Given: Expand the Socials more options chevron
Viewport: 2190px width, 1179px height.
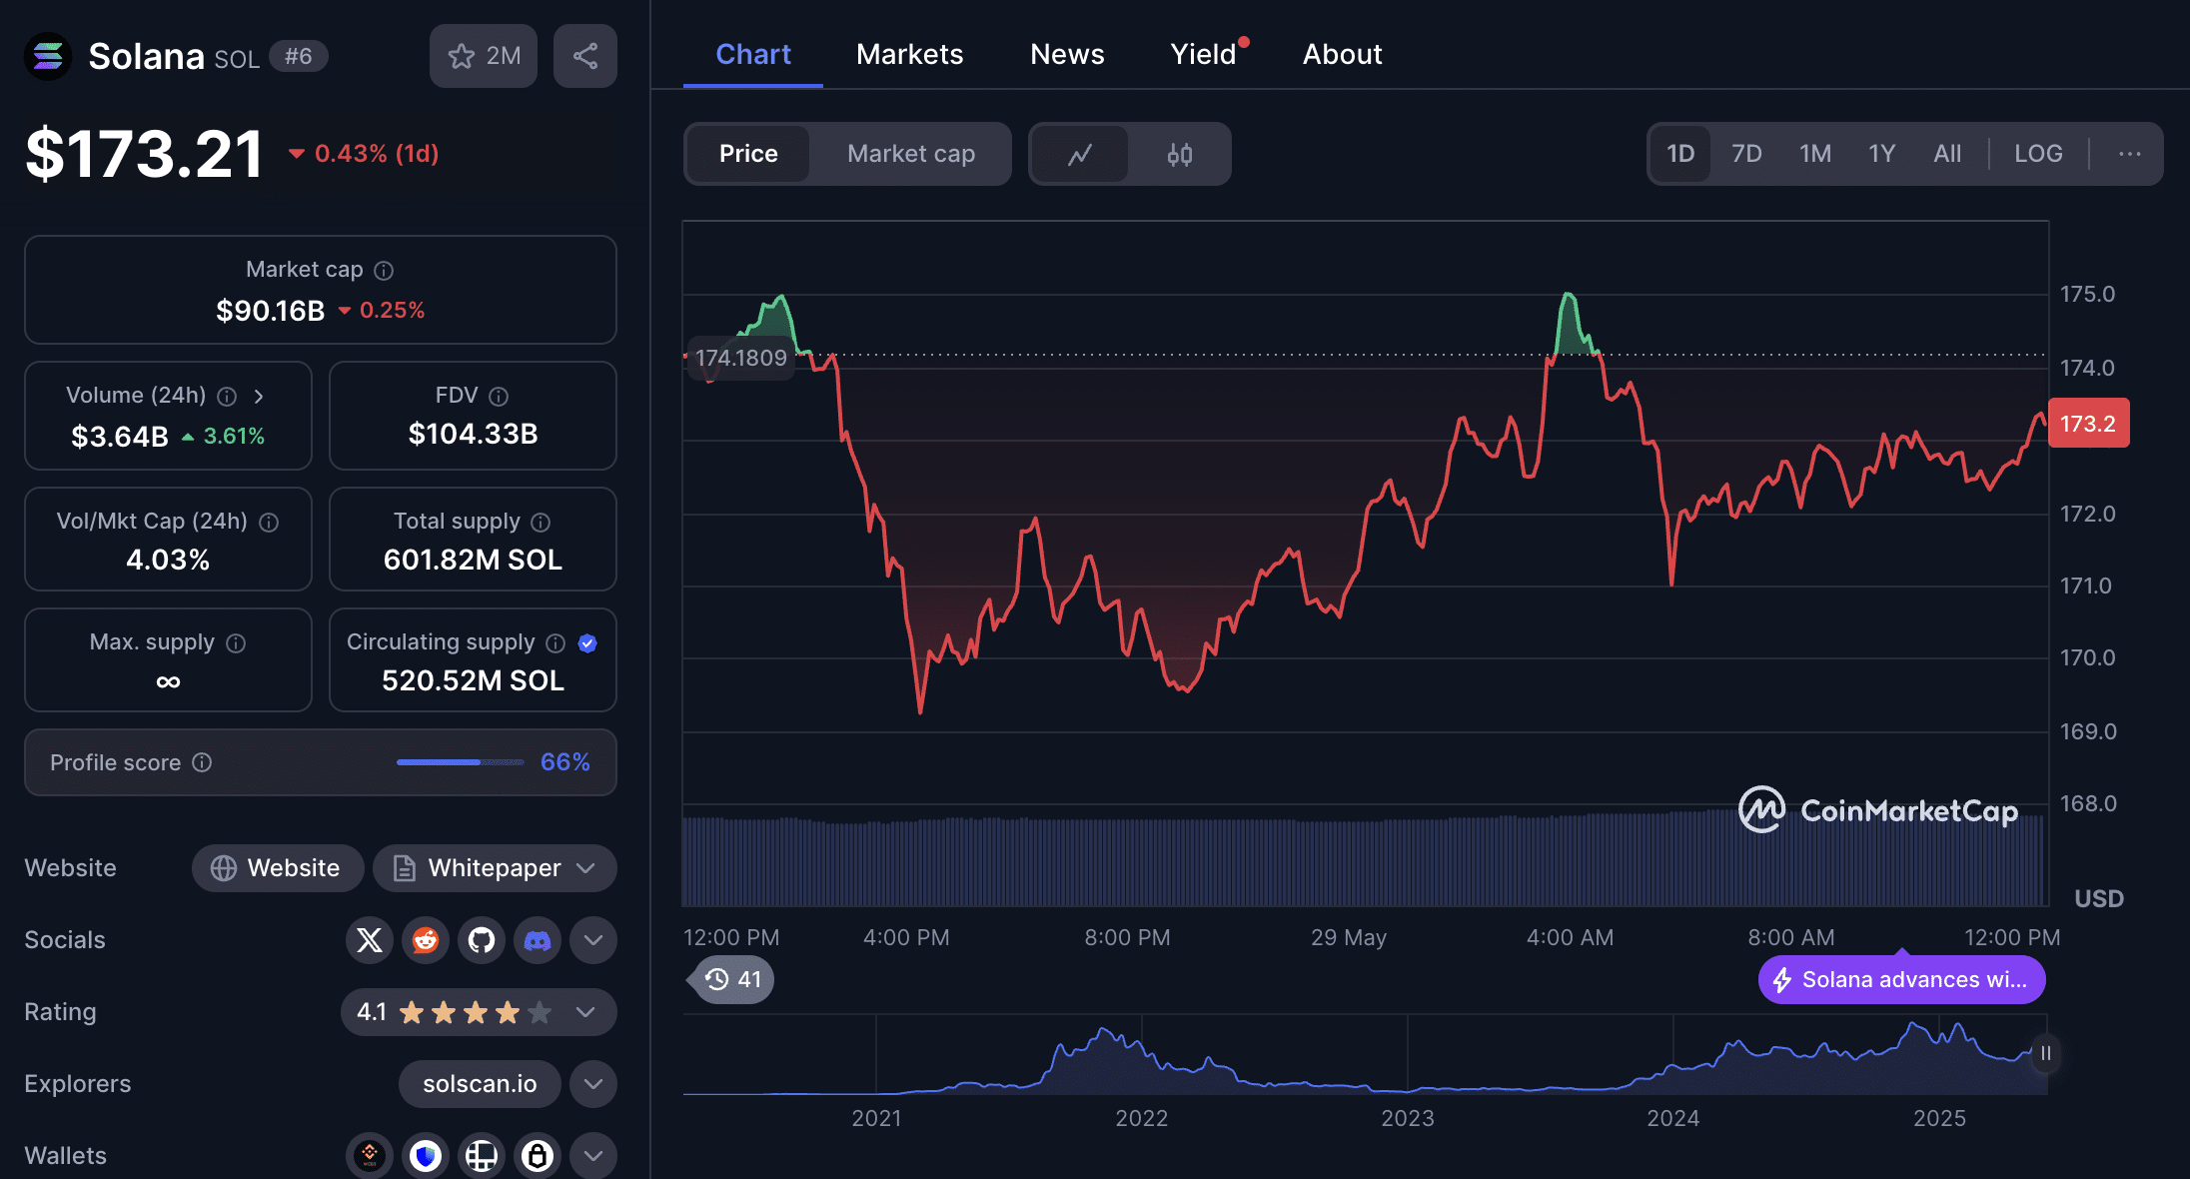Looking at the screenshot, I should click(593, 940).
